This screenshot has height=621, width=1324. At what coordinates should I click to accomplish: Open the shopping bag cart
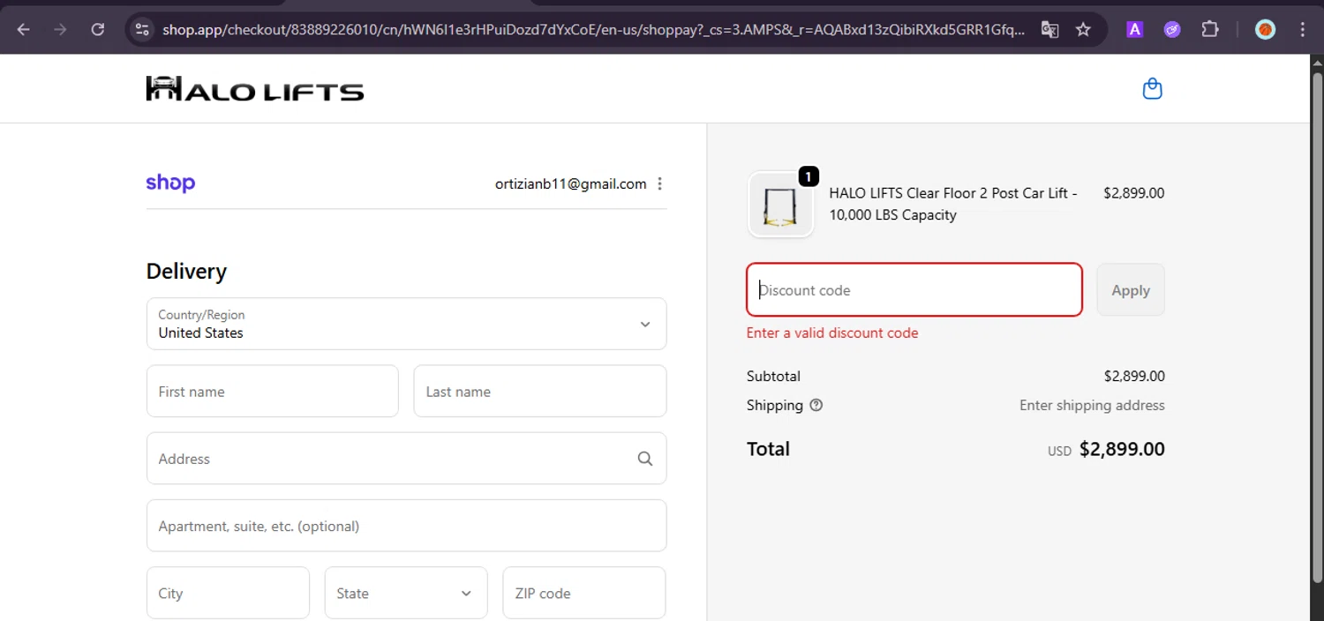(1152, 88)
